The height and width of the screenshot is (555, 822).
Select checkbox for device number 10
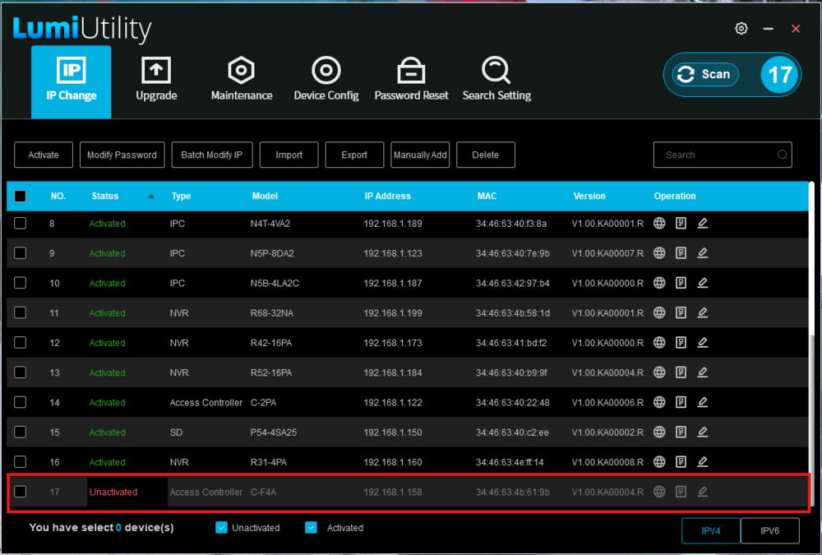click(x=21, y=283)
